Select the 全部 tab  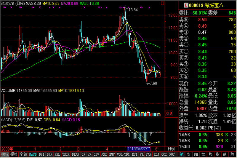pyautogui.click(x=23, y=154)
